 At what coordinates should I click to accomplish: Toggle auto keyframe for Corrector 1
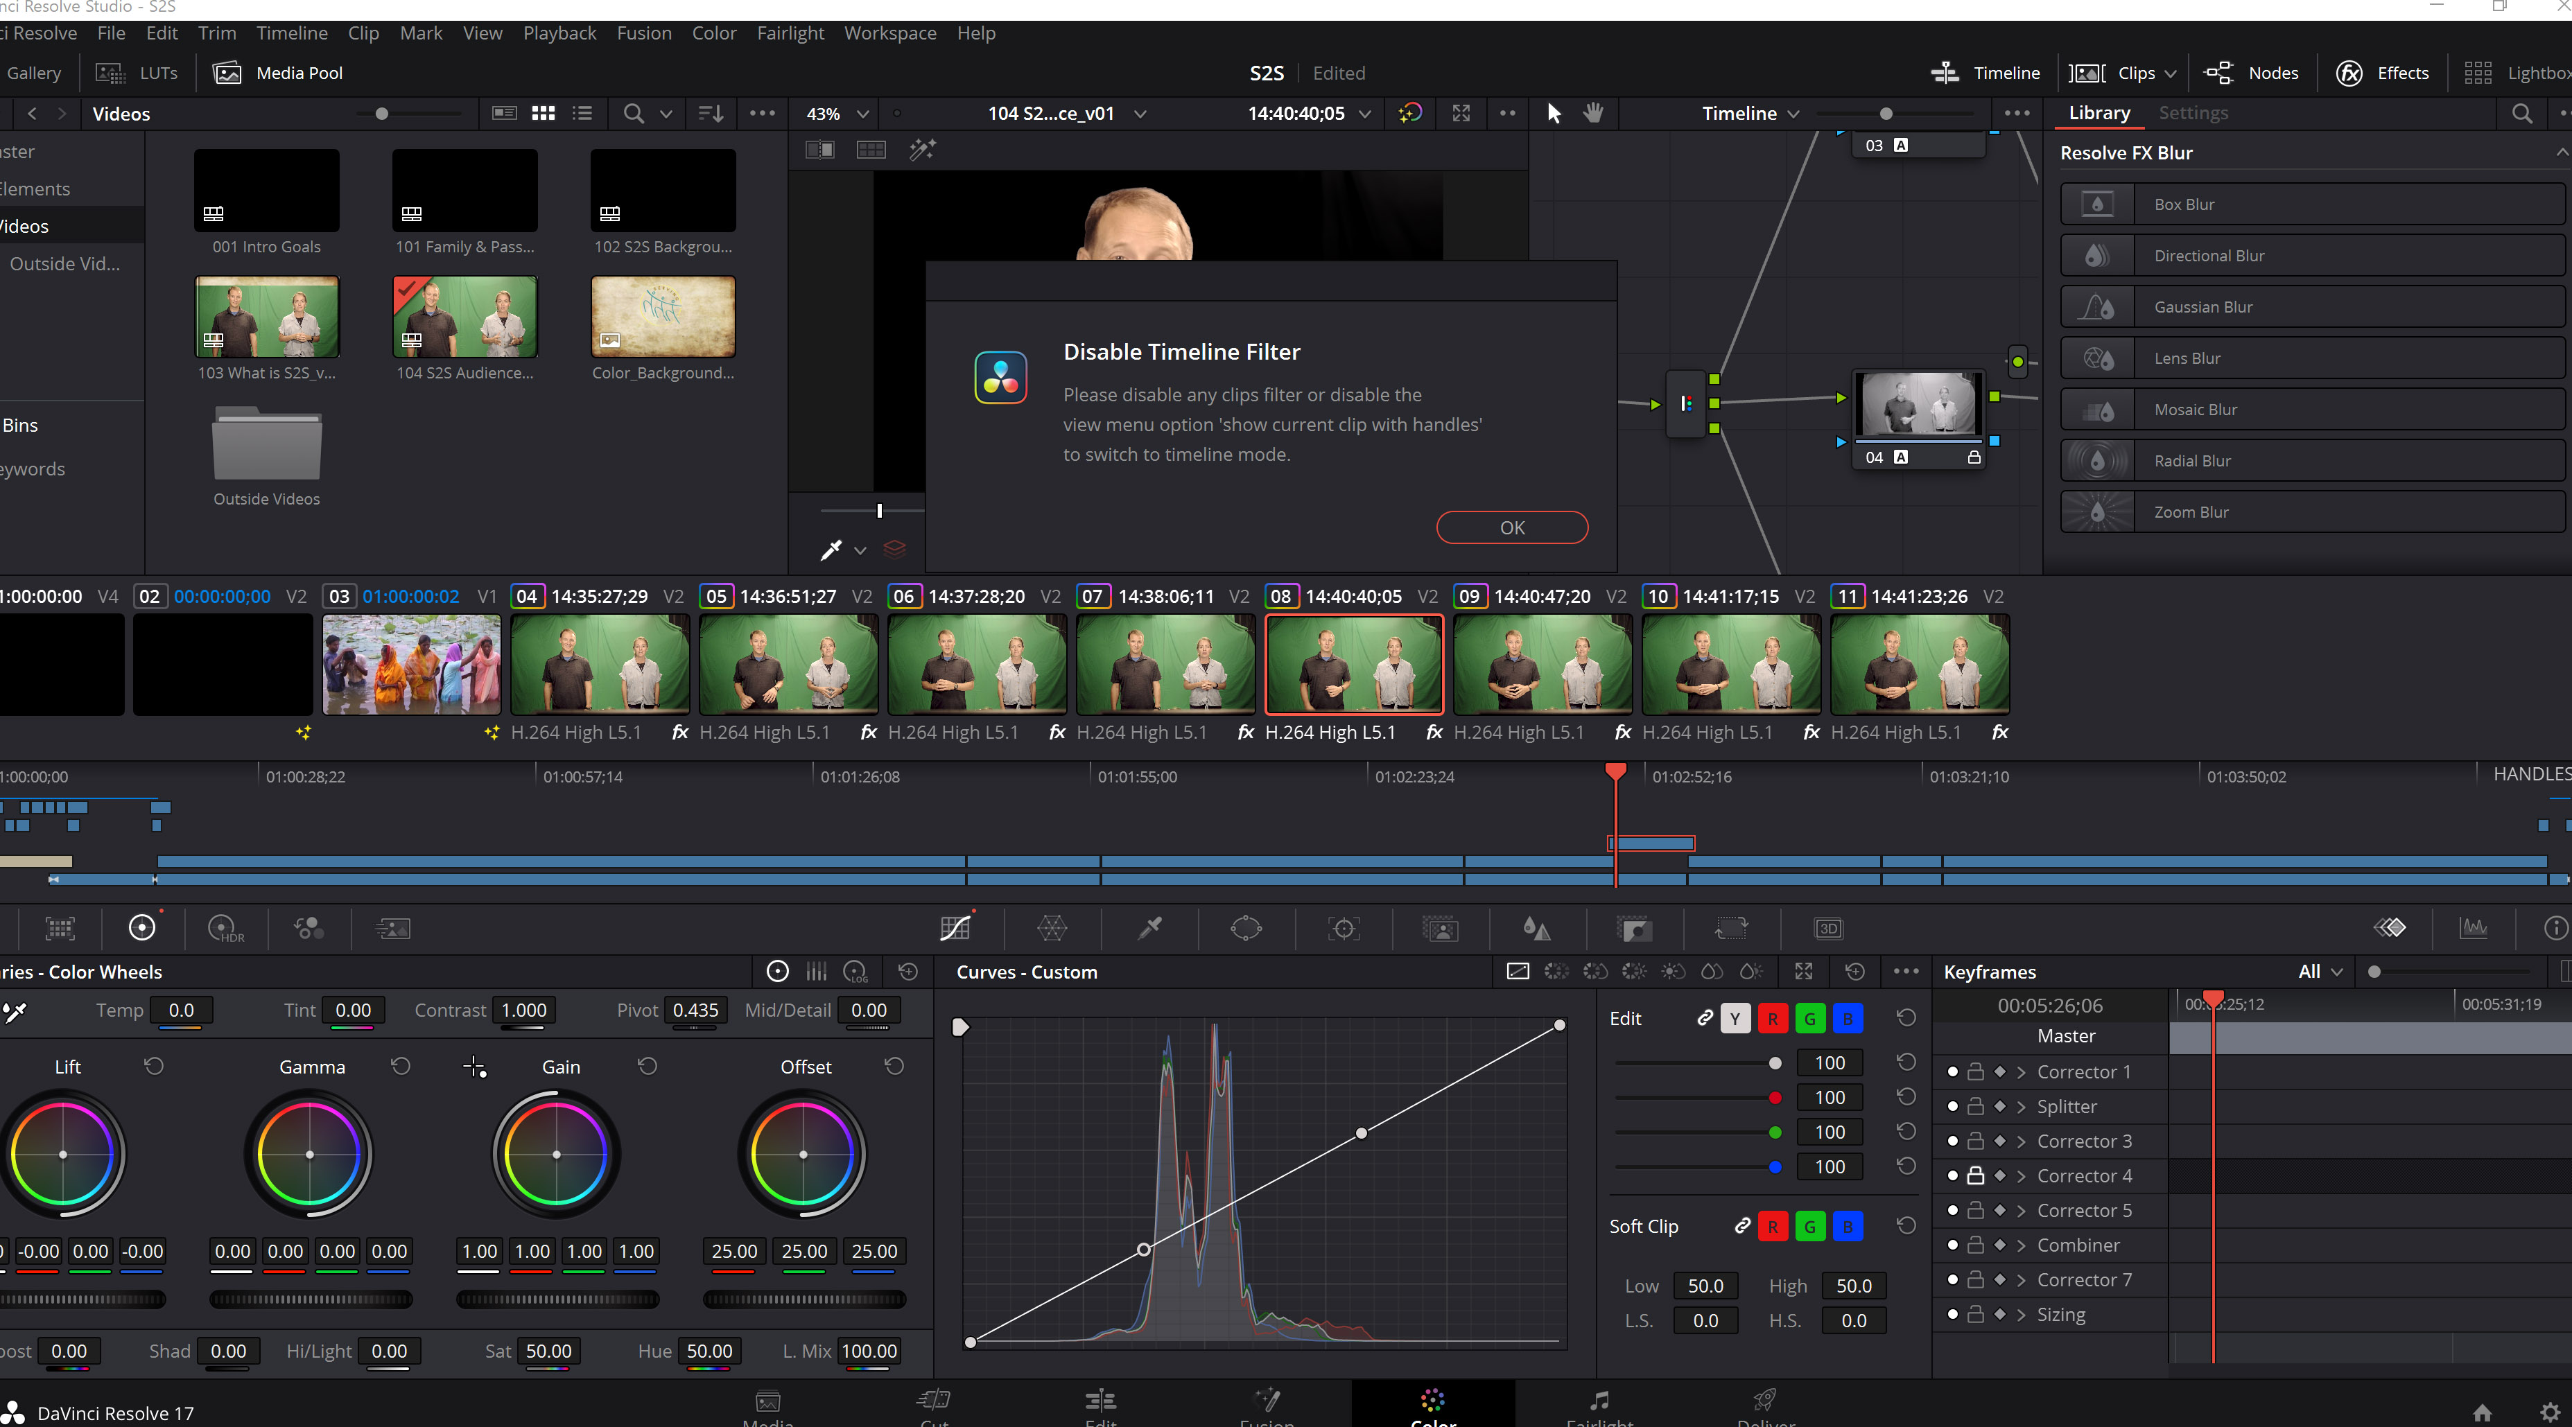[x=1999, y=1071]
